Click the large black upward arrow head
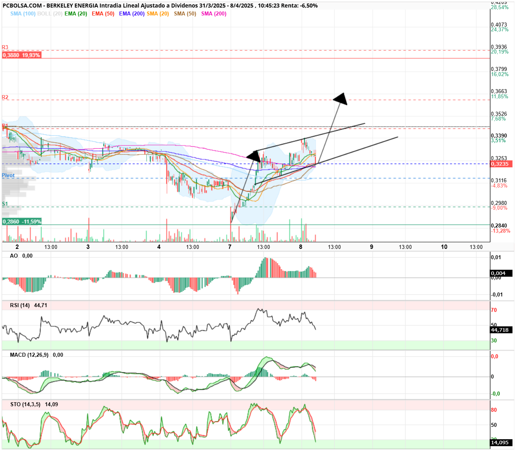The width and height of the screenshot is (516, 451). (340, 99)
